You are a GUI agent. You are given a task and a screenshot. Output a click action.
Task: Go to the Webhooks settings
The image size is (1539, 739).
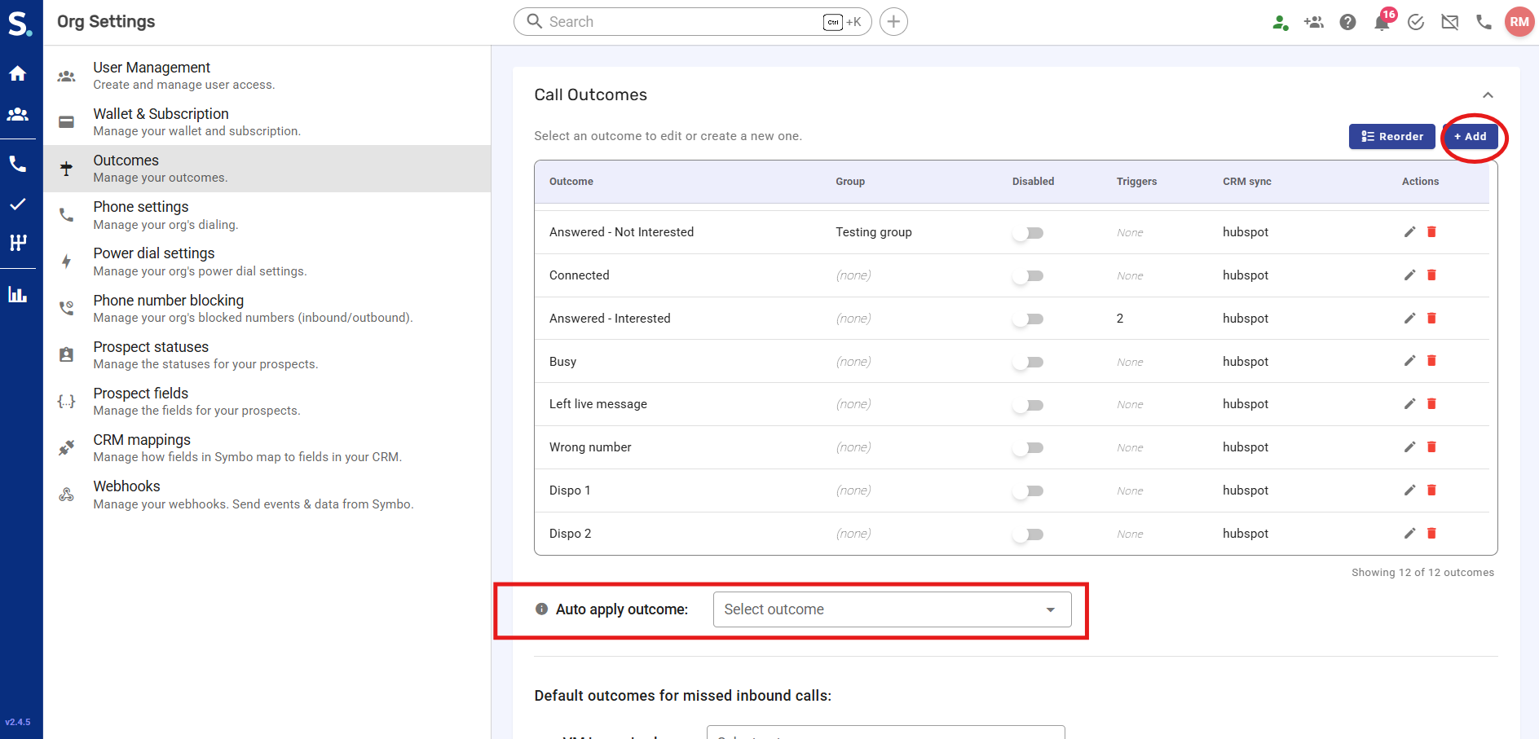126,486
